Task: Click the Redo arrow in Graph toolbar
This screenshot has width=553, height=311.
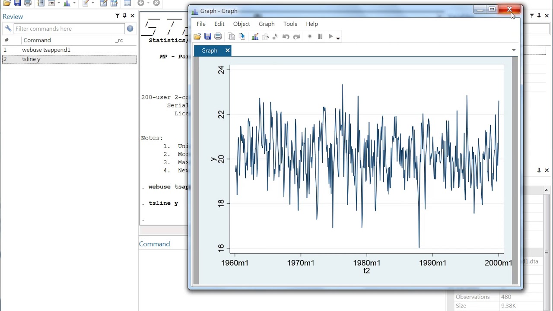Action: tap(296, 37)
